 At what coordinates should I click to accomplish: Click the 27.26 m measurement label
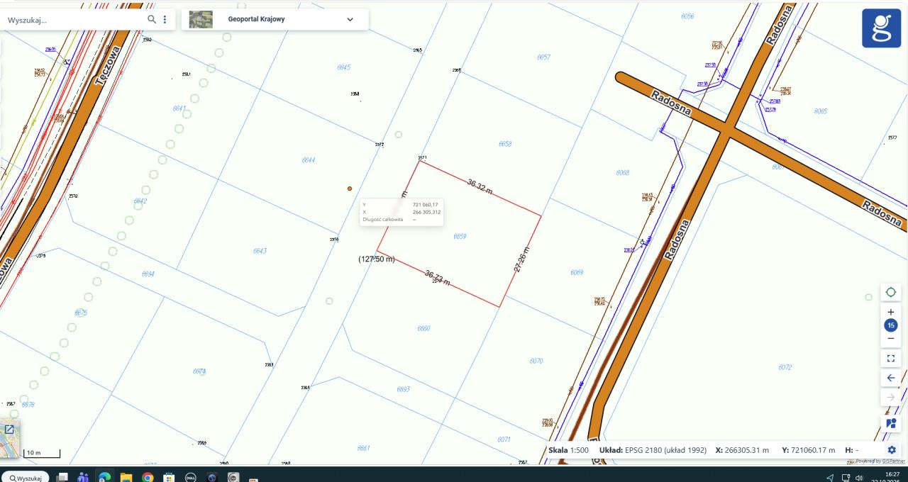[521, 259]
